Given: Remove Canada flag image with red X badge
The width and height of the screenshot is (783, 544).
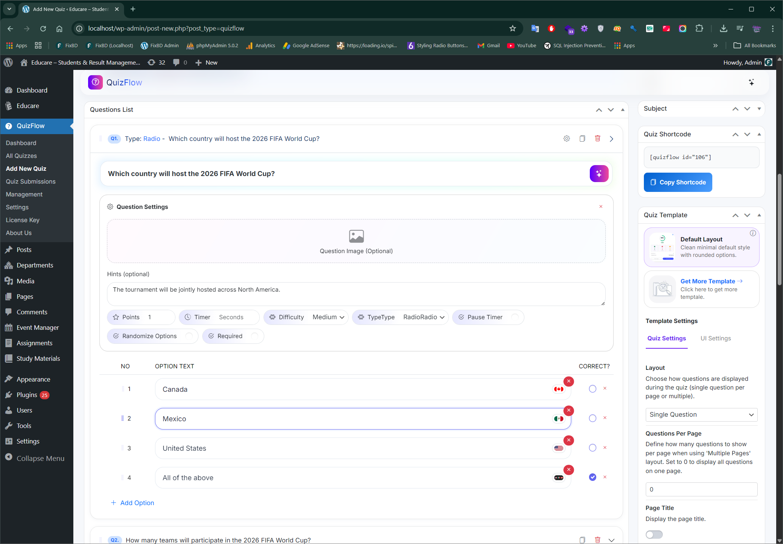Looking at the screenshot, I should 569,381.
